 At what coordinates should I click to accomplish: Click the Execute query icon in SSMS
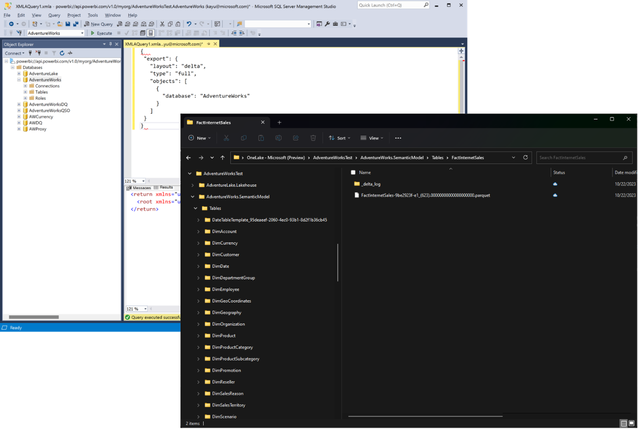tap(94, 33)
